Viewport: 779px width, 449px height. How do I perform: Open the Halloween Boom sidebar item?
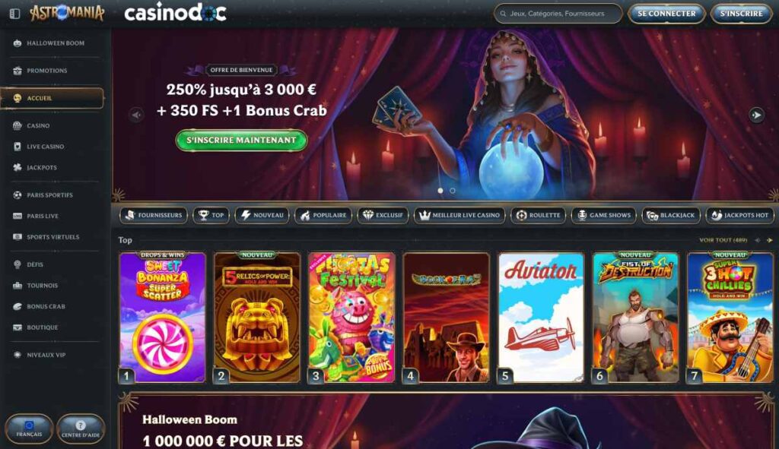[52, 43]
